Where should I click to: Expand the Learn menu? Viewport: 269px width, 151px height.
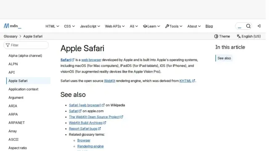151,26
